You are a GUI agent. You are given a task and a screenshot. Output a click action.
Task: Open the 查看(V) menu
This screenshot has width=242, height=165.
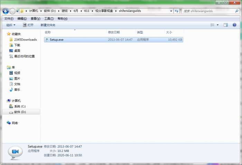(36, 19)
